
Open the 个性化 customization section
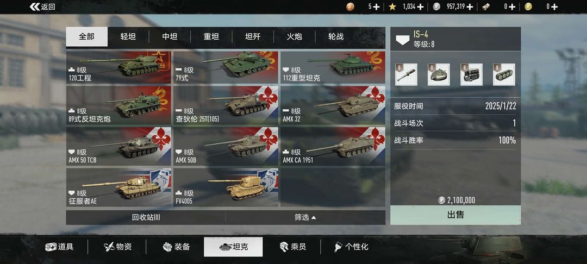351,247
